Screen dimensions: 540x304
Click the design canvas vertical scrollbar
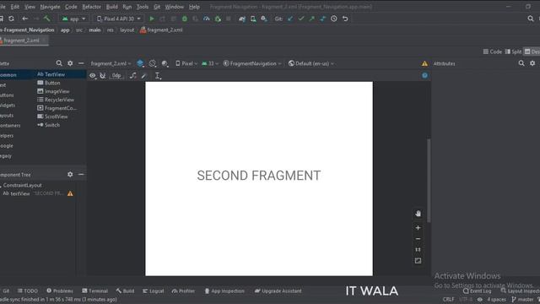point(429,180)
